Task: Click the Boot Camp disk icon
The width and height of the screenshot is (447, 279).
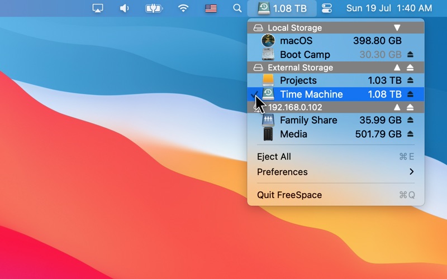Action: 268,54
